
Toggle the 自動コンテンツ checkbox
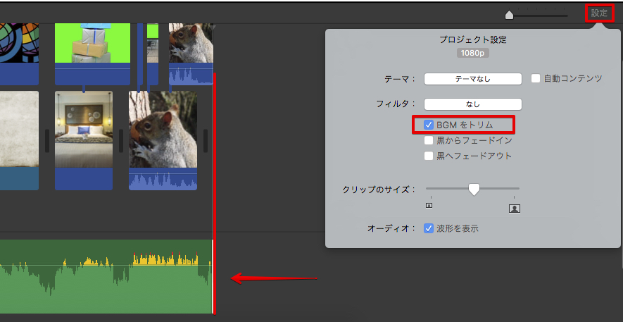coord(536,78)
